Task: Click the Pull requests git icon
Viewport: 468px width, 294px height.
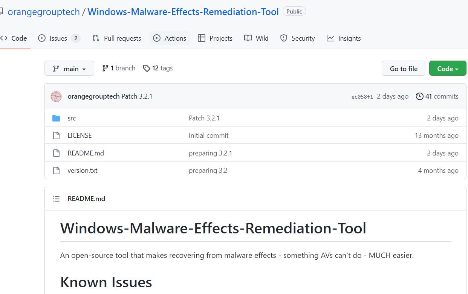Action: pyautogui.click(x=96, y=38)
